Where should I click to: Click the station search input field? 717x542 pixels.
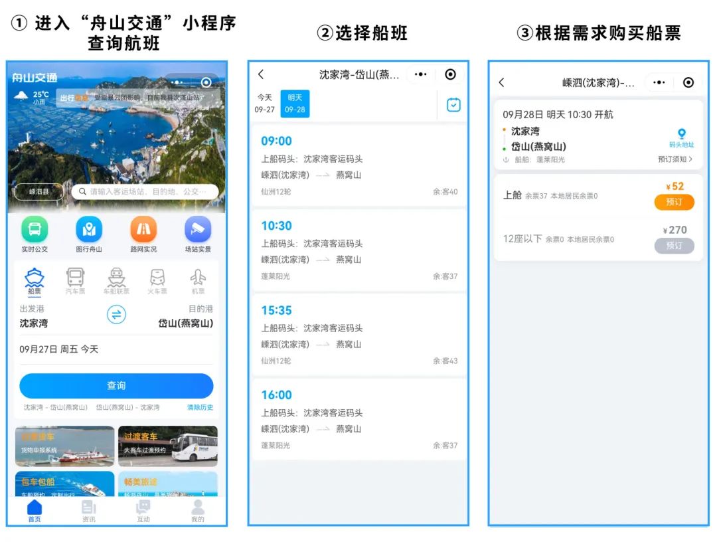(x=145, y=192)
